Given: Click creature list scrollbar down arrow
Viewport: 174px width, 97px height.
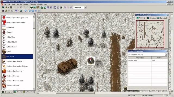Looking at the screenshot, I should 34,89.
